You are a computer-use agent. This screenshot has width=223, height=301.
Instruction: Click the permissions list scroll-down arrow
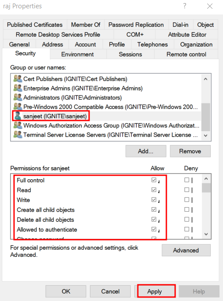point(206,234)
